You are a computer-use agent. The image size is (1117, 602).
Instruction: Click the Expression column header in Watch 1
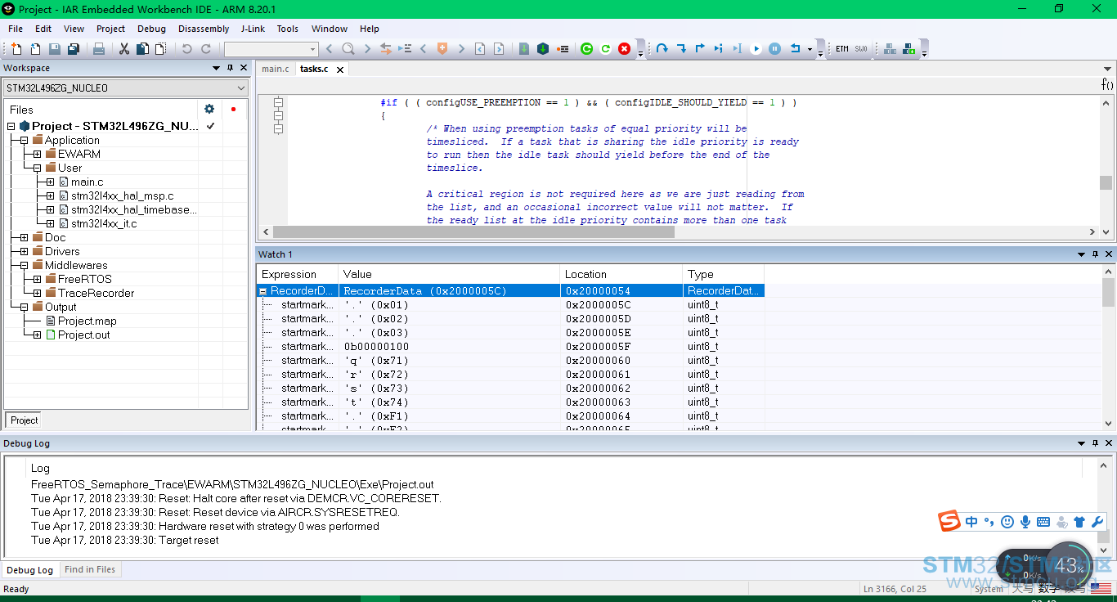[298, 274]
